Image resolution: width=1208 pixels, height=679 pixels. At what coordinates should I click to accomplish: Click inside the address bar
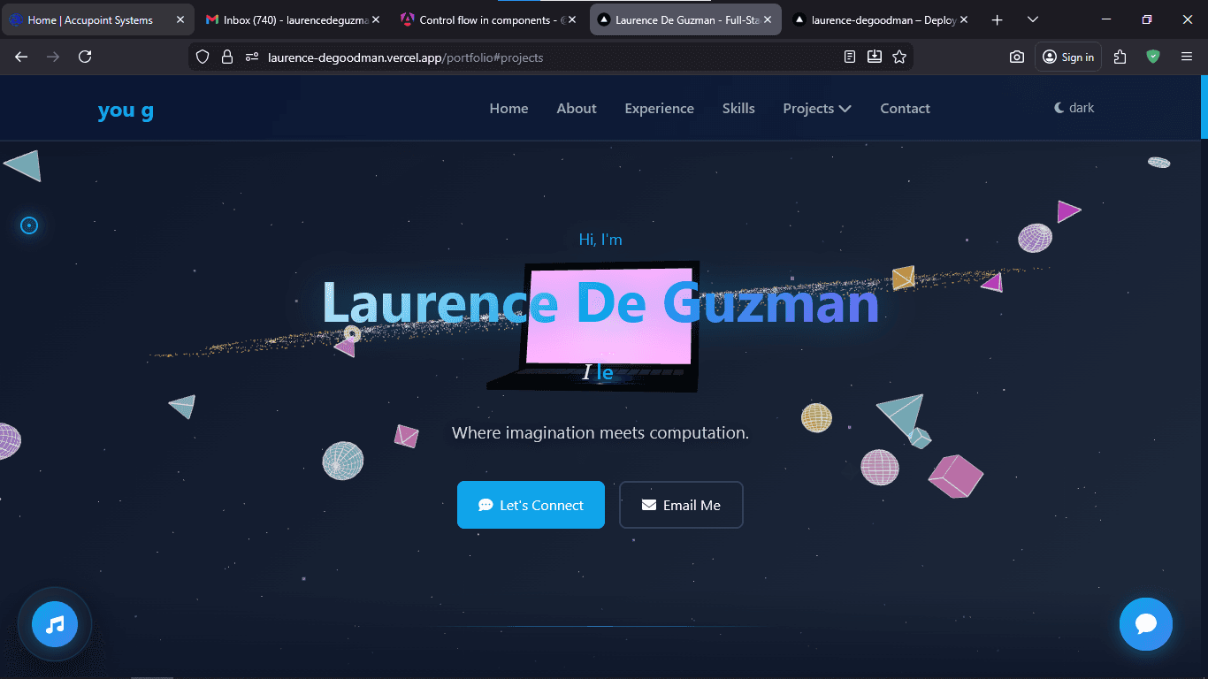click(x=531, y=56)
